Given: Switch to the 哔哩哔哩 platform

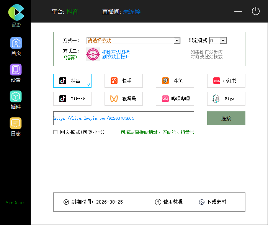Looking at the screenshot, I should click(x=175, y=99).
